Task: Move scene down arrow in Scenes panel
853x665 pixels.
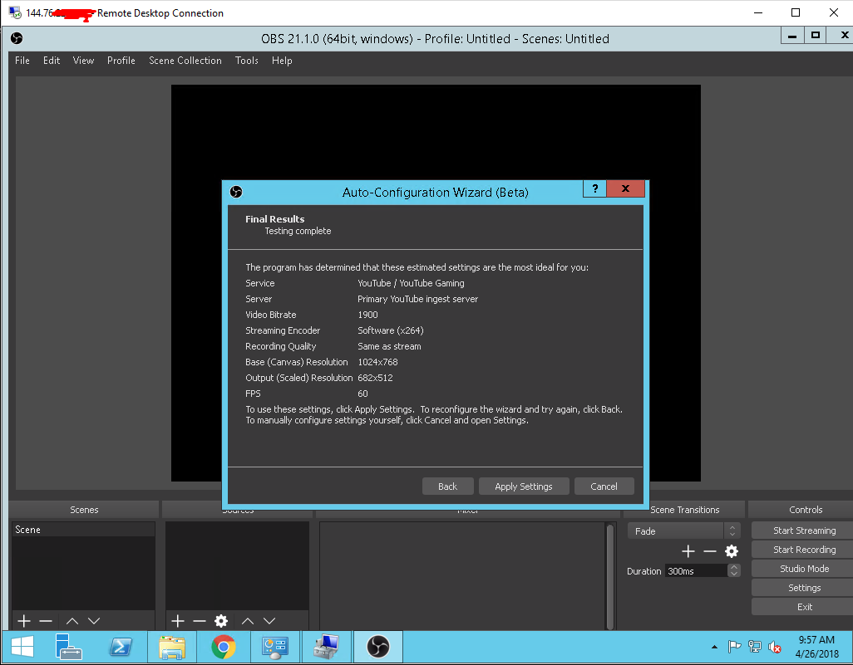Action: [94, 620]
